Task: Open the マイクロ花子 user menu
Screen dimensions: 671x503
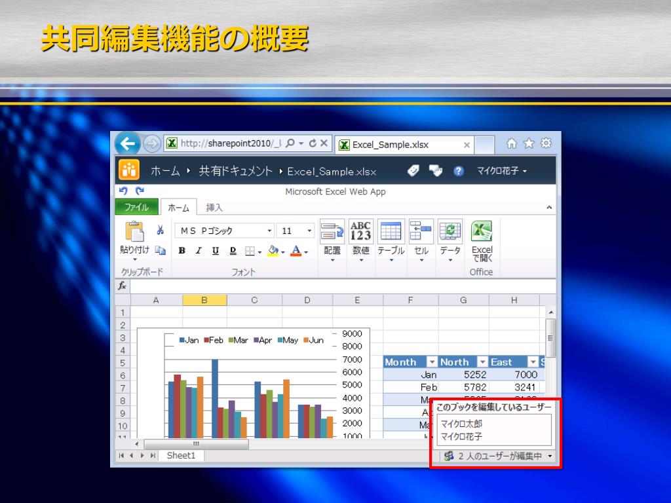Action: point(501,171)
